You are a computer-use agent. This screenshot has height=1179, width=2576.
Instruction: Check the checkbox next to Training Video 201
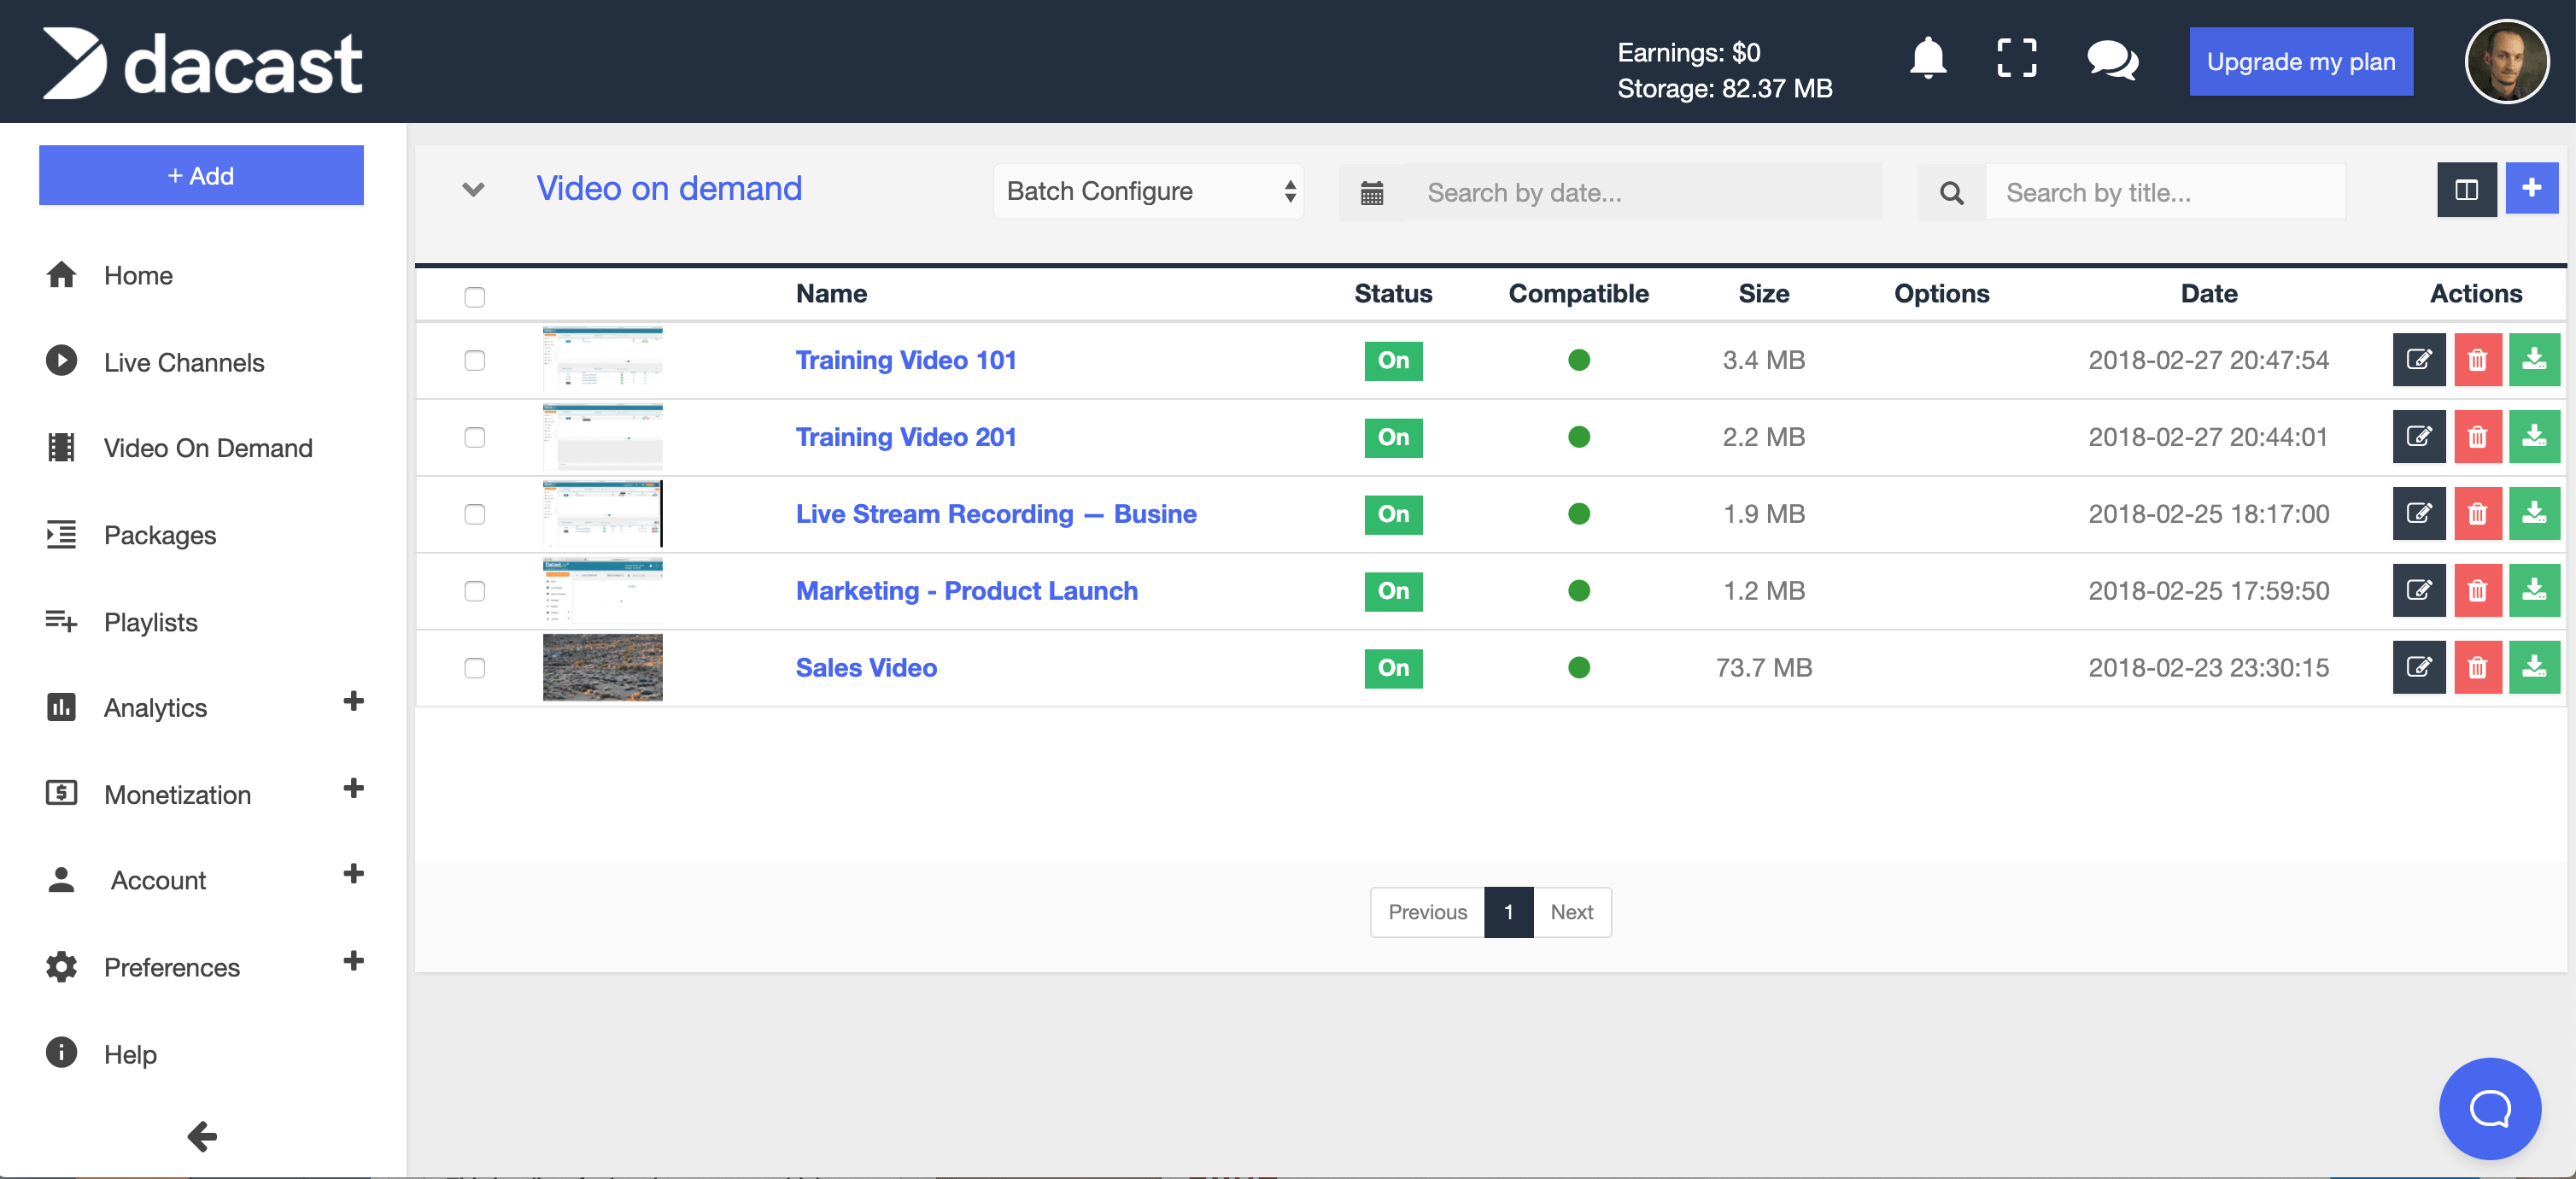click(x=475, y=436)
